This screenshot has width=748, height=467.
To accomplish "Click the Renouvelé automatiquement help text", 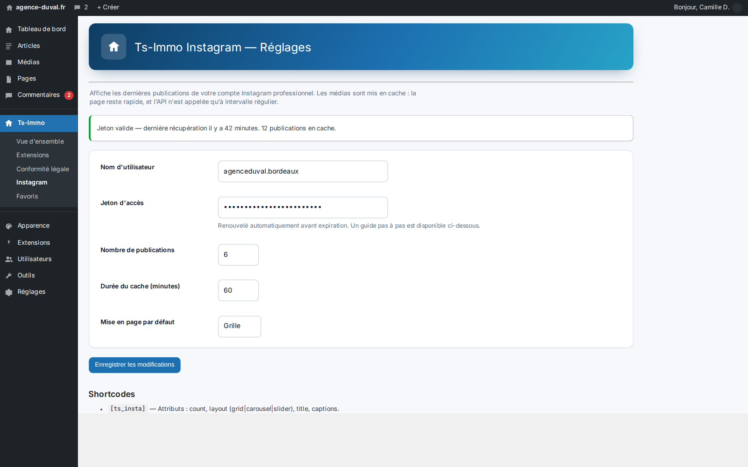I will point(349,226).
